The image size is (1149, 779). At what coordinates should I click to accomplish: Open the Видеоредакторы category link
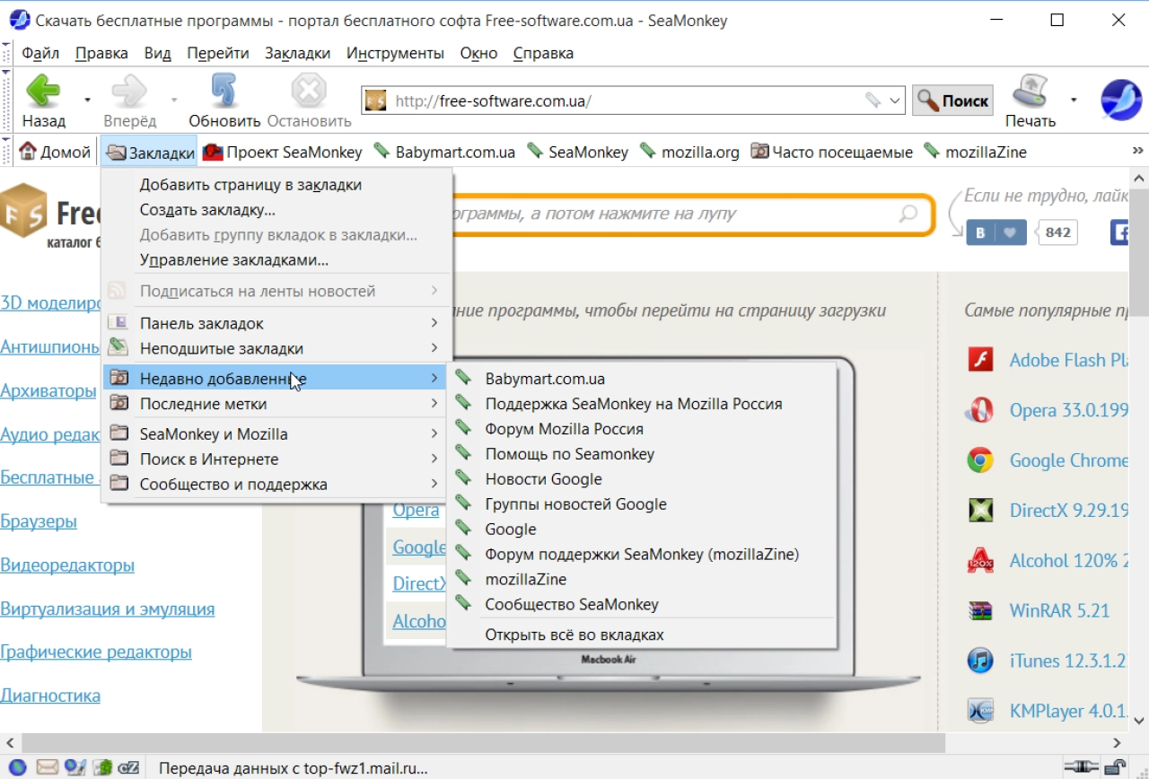(x=67, y=565)
